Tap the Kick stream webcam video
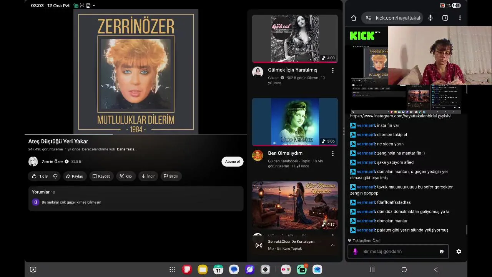Viewport: 492px width, 277px height. point(440,55)
